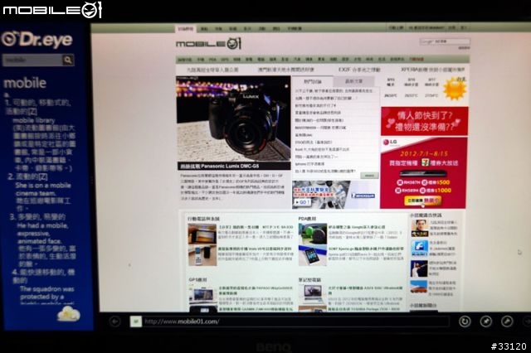Open the XPERIA headline link

click(x=433, y=70)
